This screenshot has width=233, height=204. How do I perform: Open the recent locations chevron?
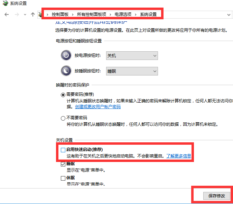pos(25,15)
